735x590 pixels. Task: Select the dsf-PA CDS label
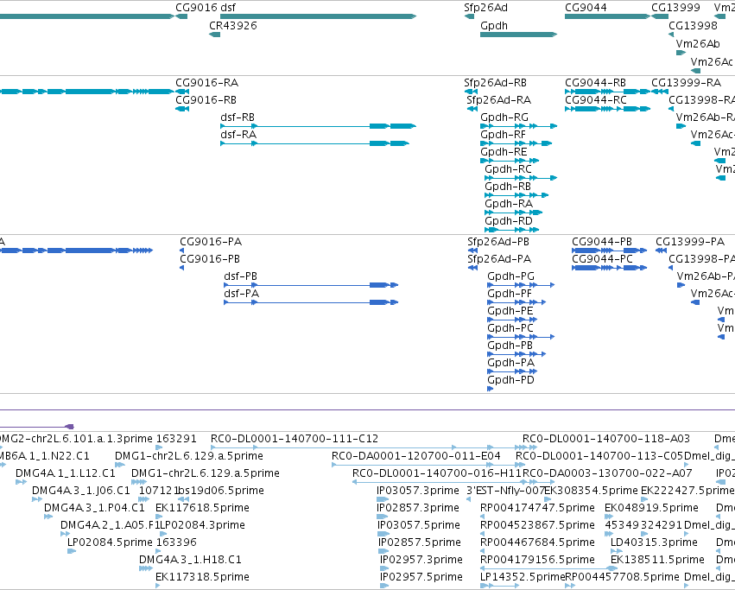point(242,294)
